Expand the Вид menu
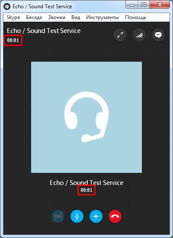The width and height of the screenshot is (173, 238). point(76,17)
